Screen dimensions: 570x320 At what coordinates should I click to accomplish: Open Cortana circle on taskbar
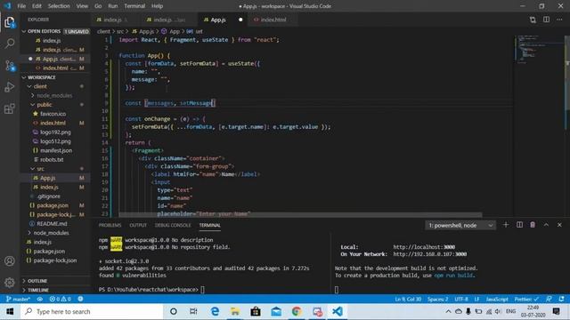[x=174, y=312]
